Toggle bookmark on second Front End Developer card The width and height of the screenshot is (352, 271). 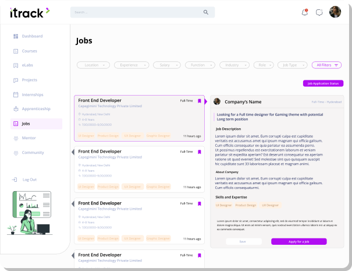[200, 152]
